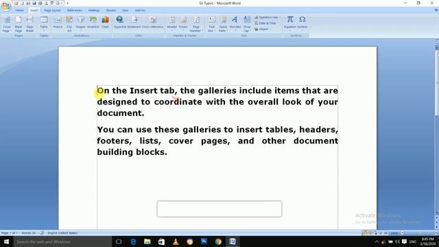This screenshot has width=439, height=247.
Task: Switch to Print Layout view
Action: click(365, 233)
